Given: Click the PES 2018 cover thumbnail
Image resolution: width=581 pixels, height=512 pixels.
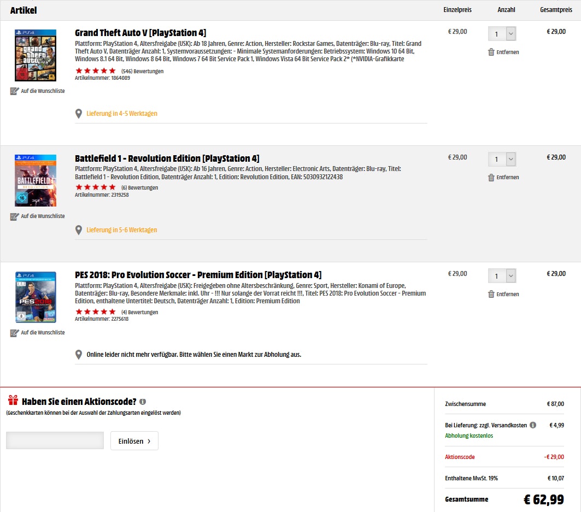Looking at the screenshot, I should point(36,297).
